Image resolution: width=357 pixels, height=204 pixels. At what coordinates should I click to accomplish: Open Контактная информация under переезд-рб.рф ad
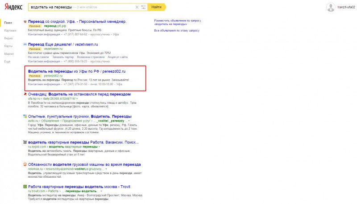[44, 34]
